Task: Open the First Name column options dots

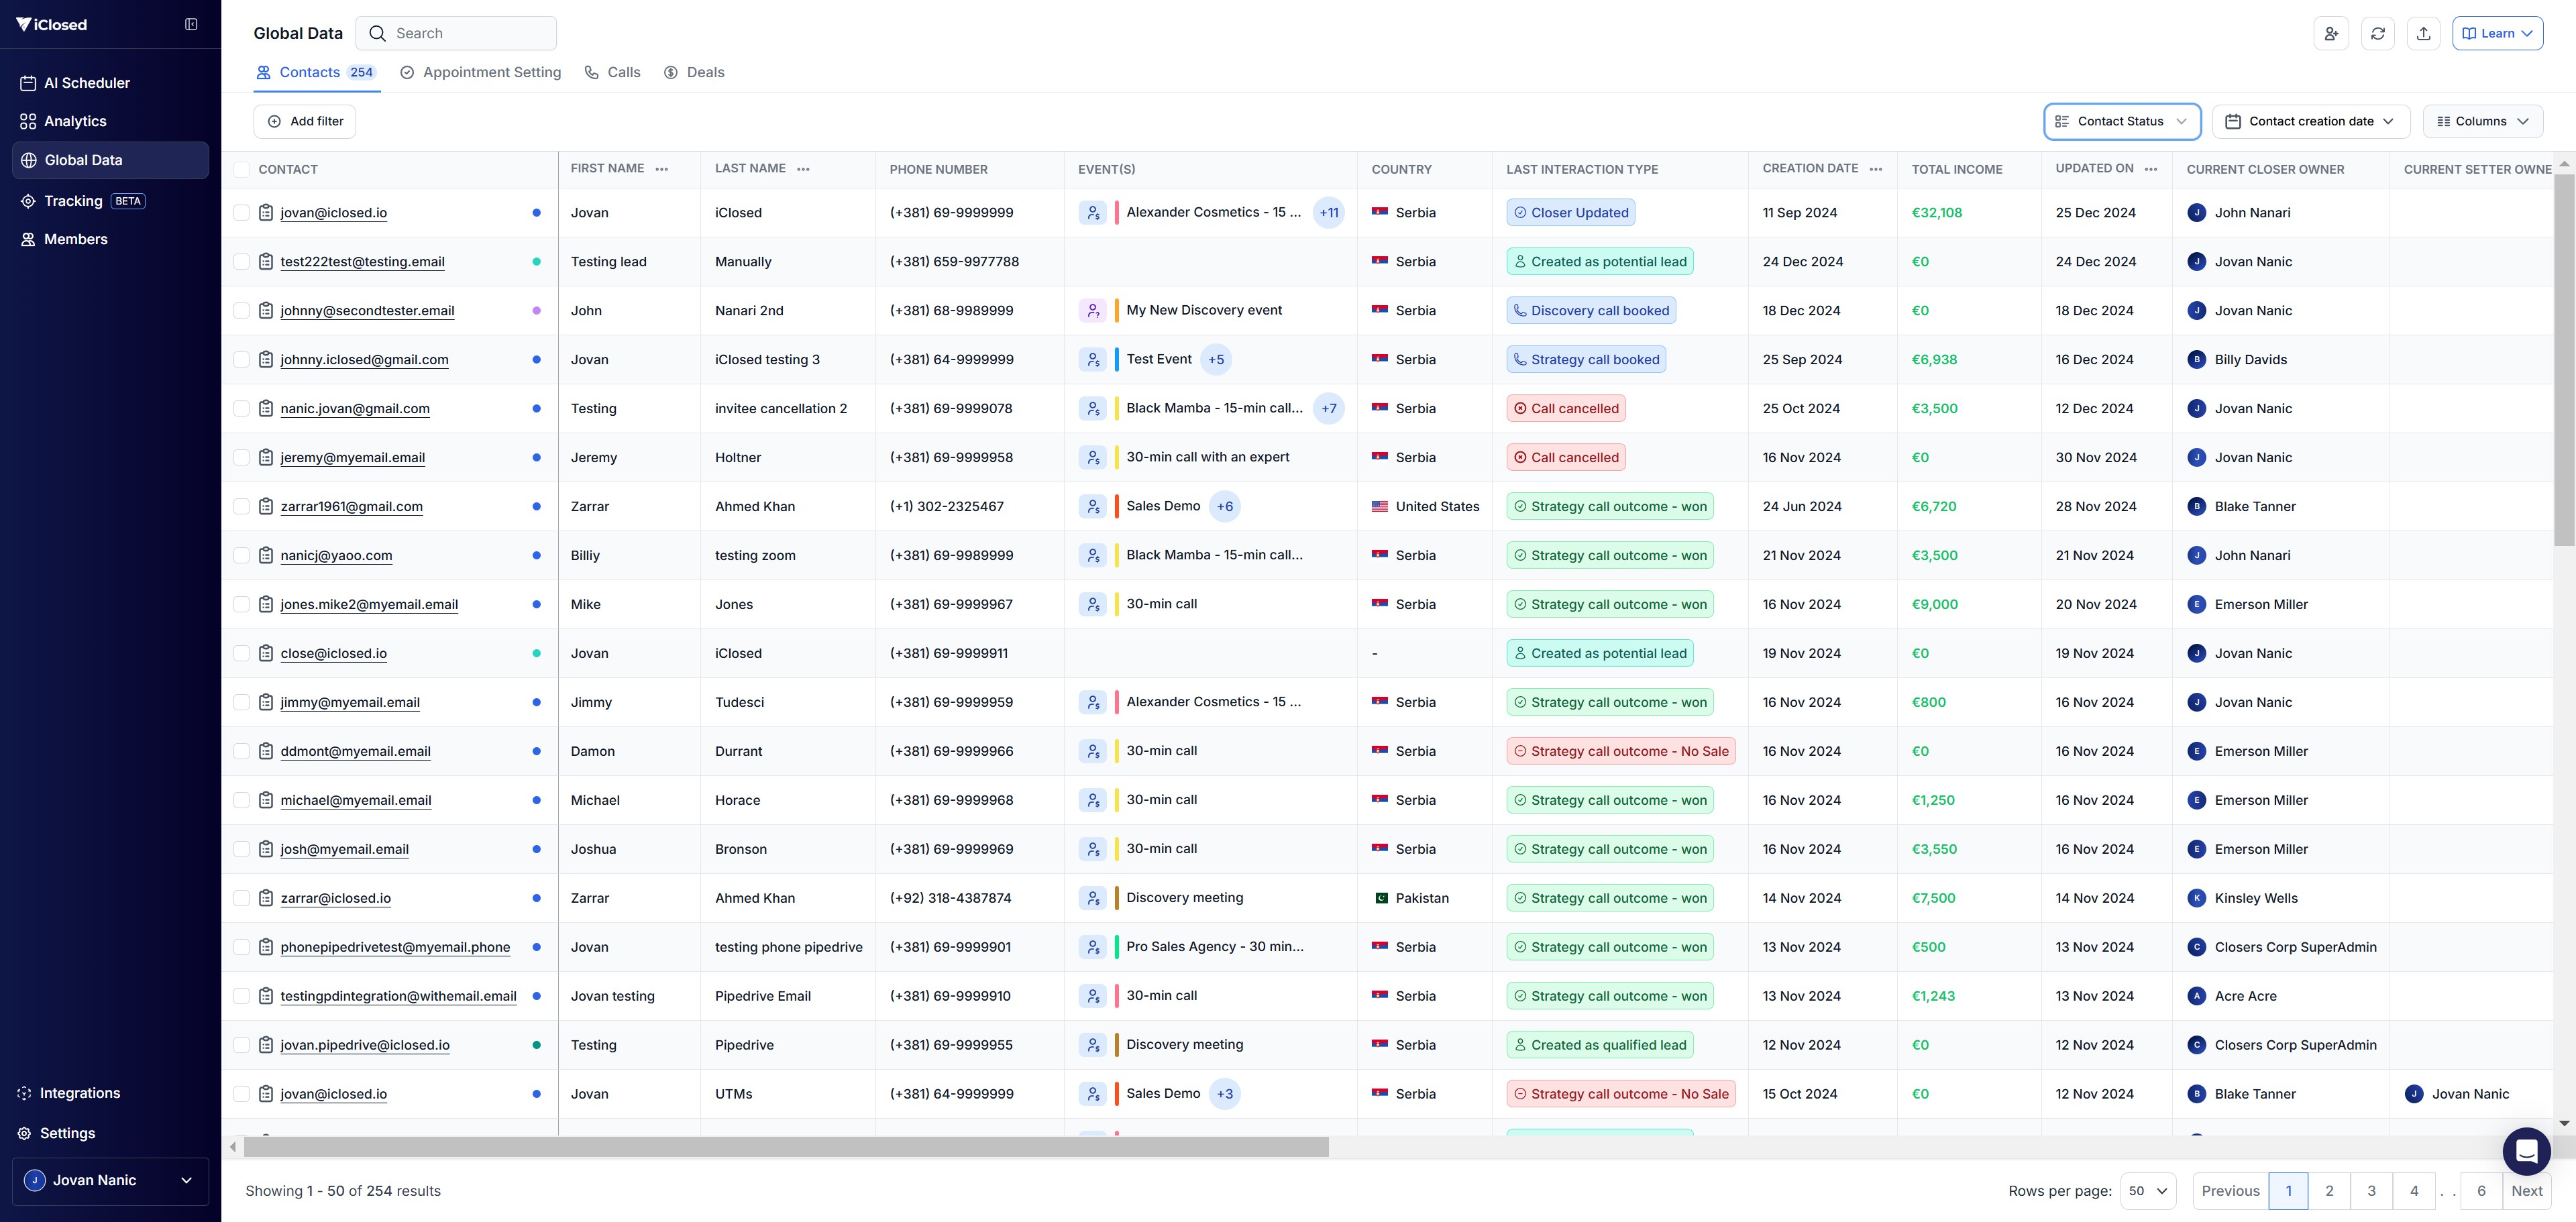Action: point(662,169)
